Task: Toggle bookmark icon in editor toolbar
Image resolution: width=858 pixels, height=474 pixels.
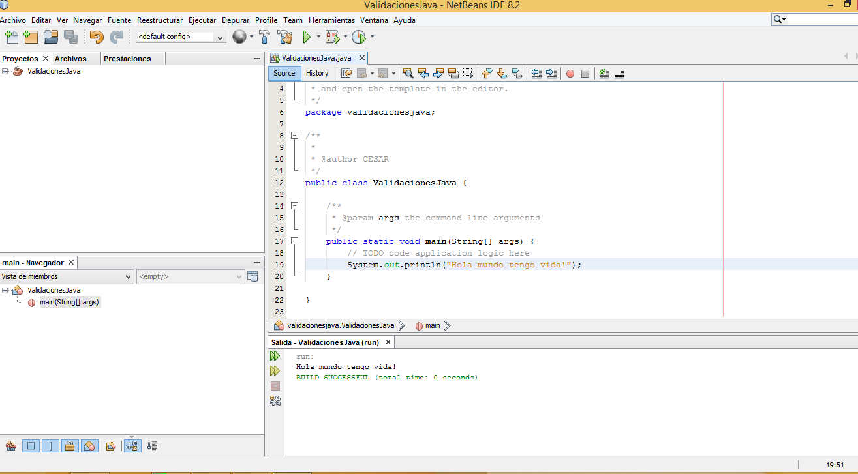Action: click(517, 74)
